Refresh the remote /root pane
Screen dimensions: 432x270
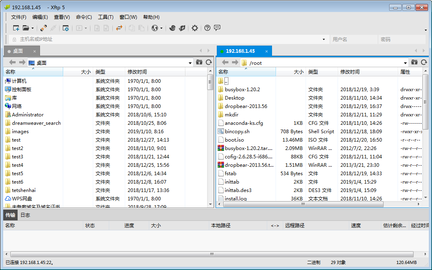click(424, 62)
